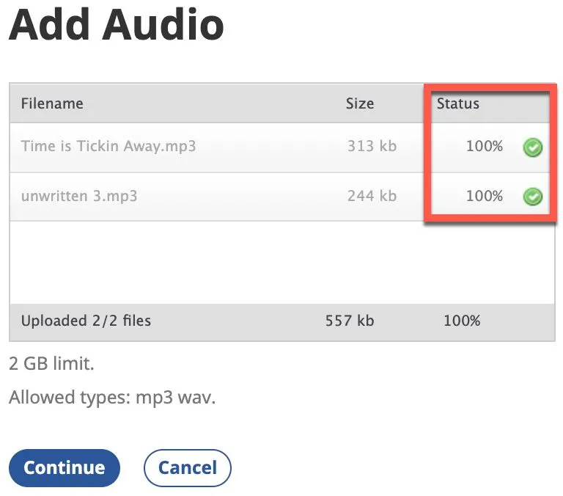Click the Status column header
Image resolution: width=563 pixels, height=496 pixels.
point(457,103)
